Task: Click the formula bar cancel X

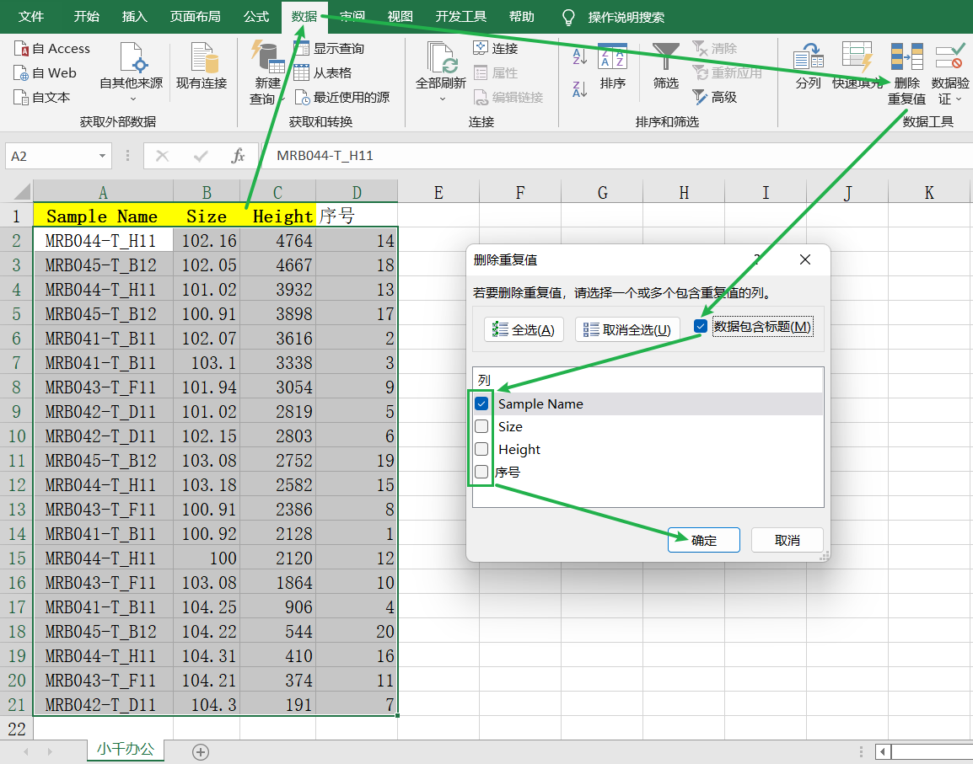Action: [163, 156]
